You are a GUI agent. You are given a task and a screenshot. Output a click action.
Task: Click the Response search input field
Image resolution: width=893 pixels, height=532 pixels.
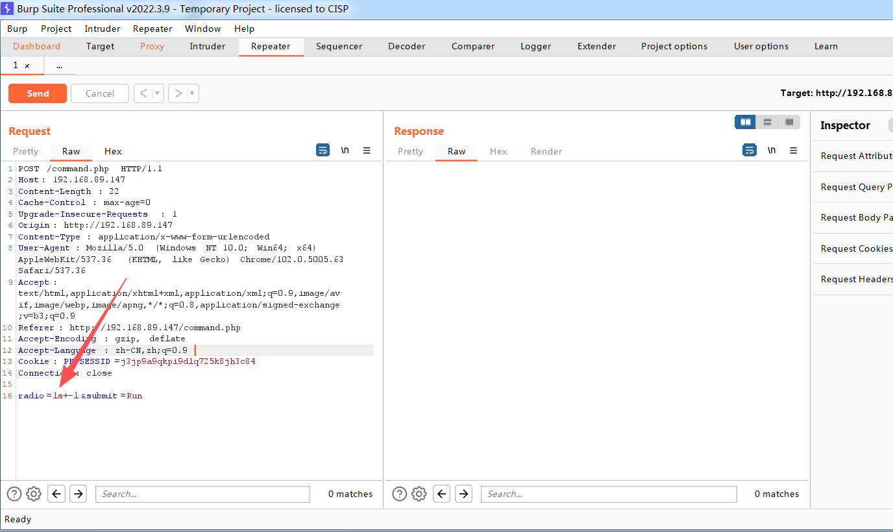[609, 494]
